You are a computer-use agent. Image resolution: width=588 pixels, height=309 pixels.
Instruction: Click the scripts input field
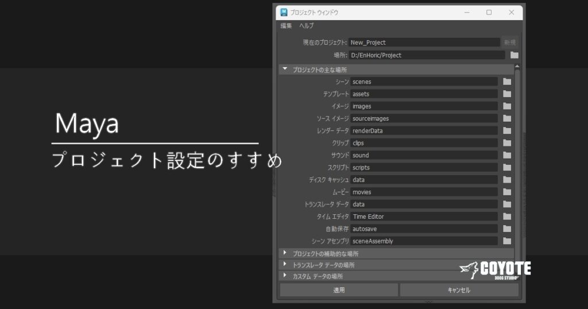[x=424, y=168]
